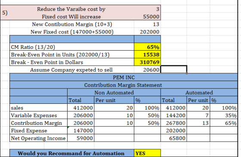Click Automated variable expenses 35% cell

pyautogui.click(x=224, y=115)
